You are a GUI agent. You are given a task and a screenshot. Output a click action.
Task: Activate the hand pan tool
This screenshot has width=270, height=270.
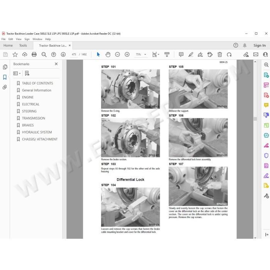tap(108, 55)
